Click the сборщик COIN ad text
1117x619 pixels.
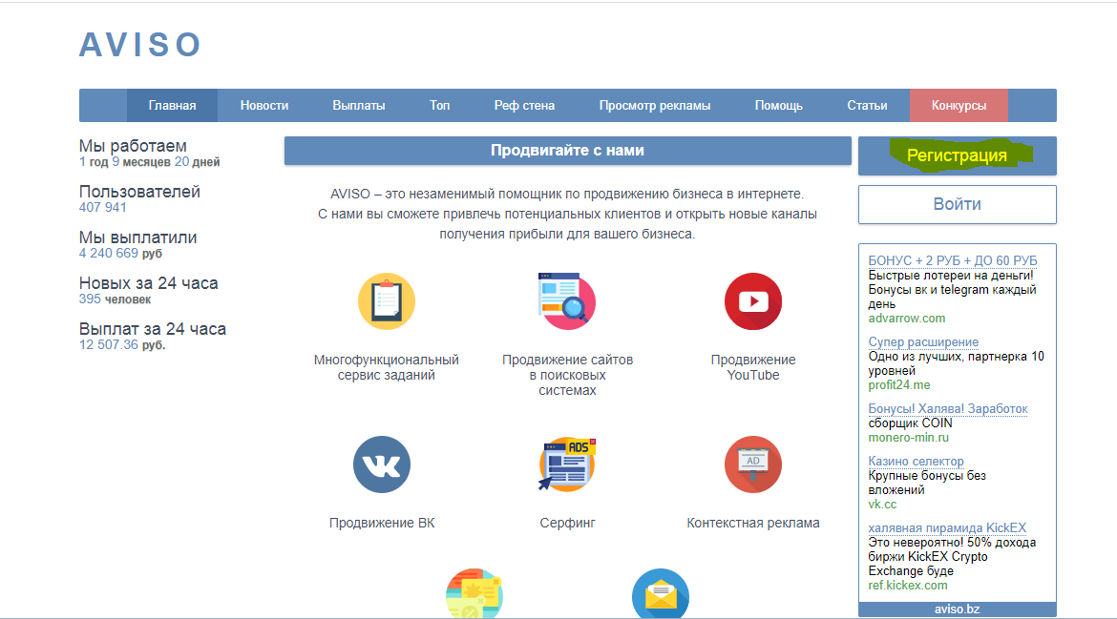coord(910,423)
